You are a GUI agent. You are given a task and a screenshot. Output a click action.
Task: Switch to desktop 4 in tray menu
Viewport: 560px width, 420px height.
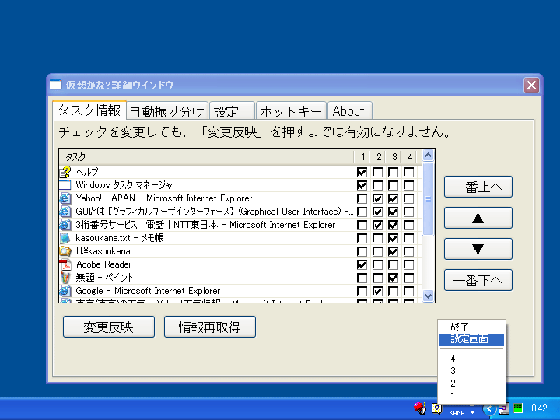coord(471,359)
